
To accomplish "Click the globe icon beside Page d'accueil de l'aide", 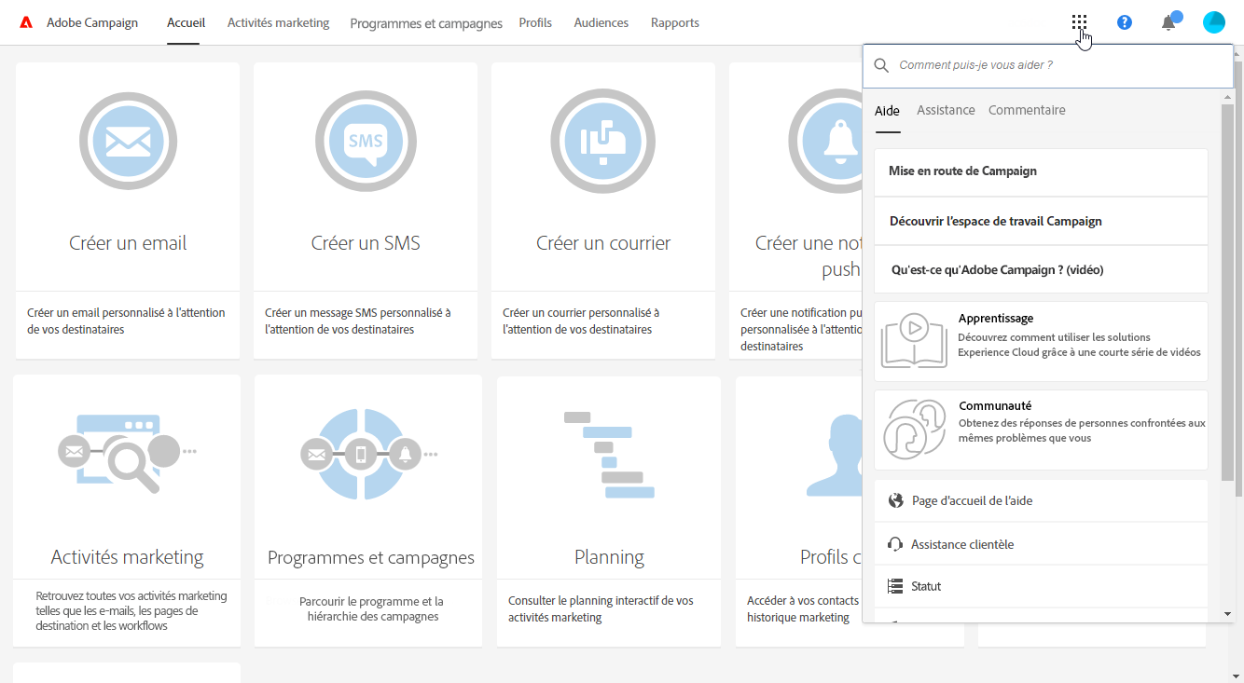I will pyautogui.click(x=896, y=501).
